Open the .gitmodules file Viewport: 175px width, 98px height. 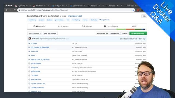36,71
